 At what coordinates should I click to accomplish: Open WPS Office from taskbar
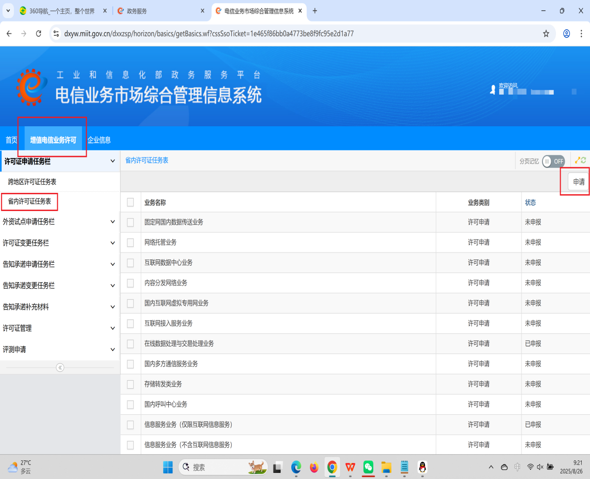[x=350, y=467]
